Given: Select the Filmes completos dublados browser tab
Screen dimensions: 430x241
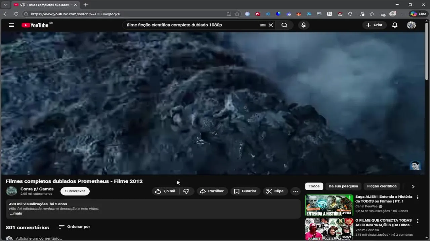Looking at the screenshot, I should [x=46, y=5].
